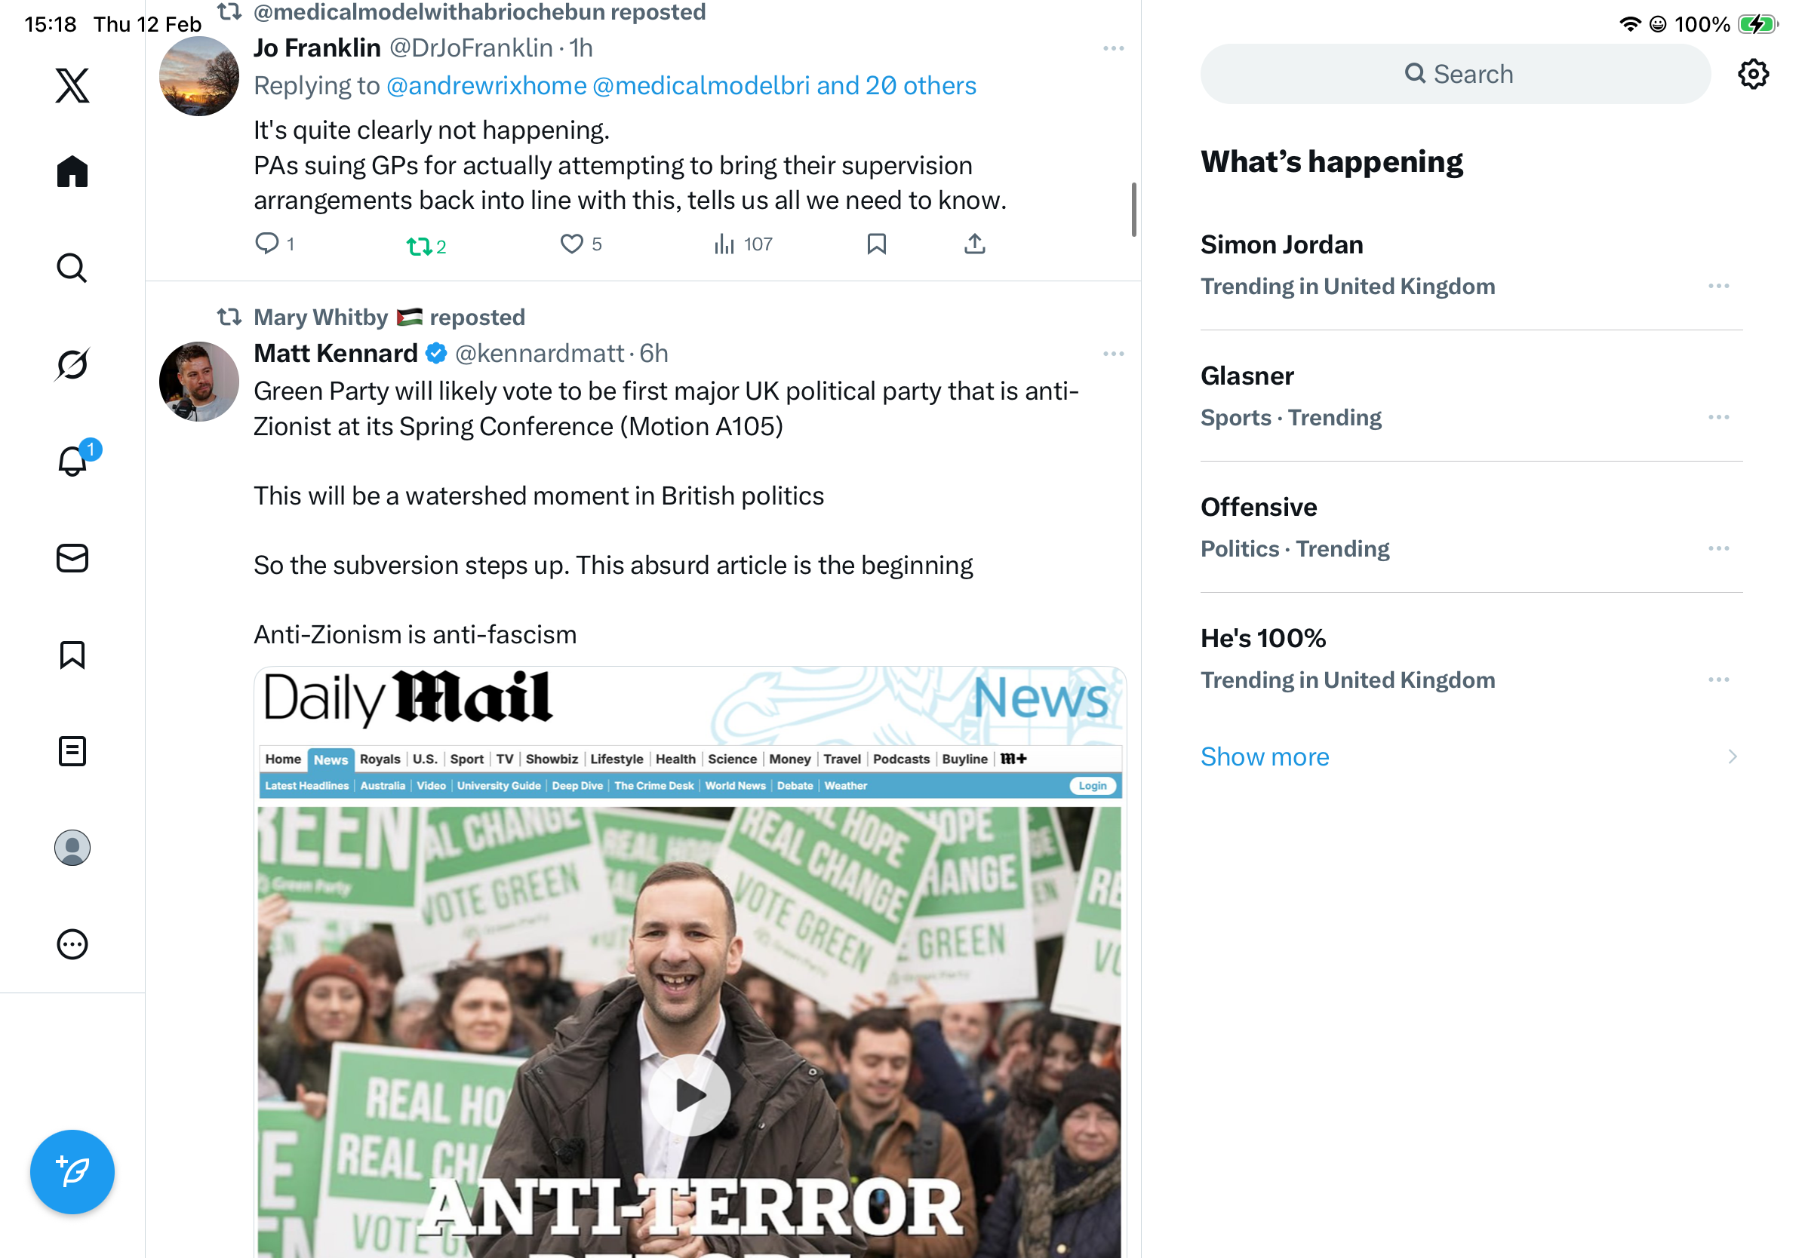Open more options on Matt Kennard's post
Screen dimensions: 1802x1258
[1113, 354]
